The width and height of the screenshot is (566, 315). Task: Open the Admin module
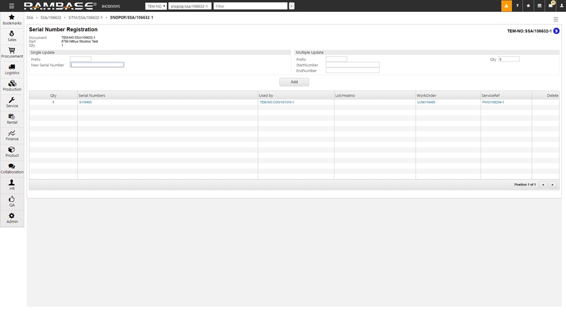pyautogui.click(x=12, y=218)
